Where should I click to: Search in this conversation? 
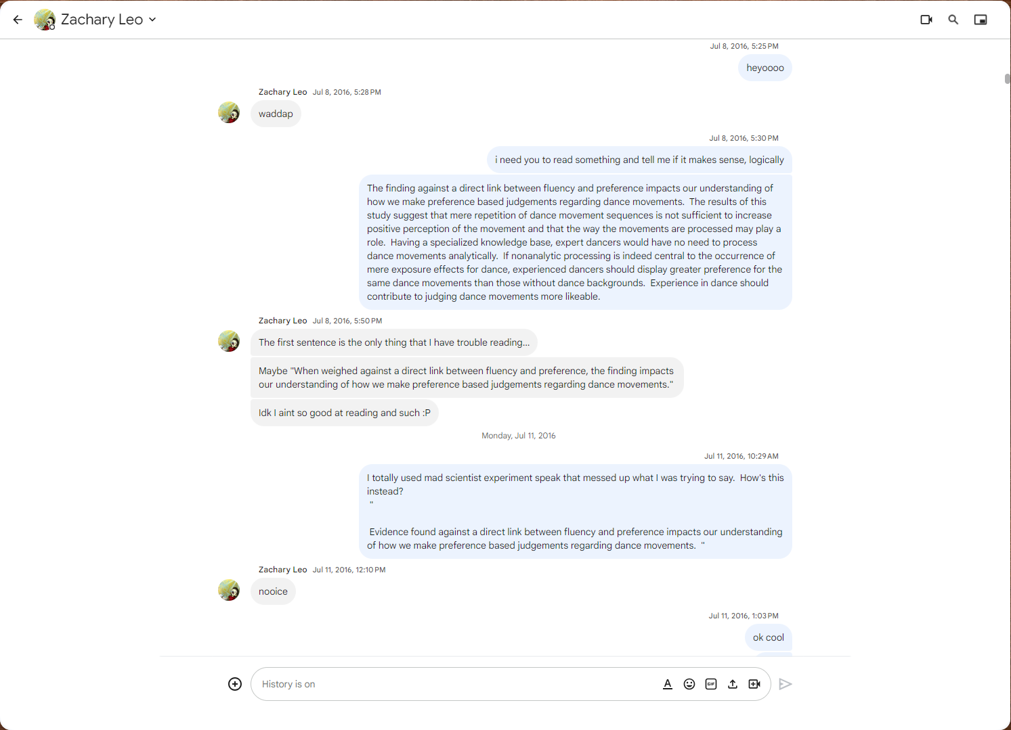pyautogui.click(x=953, y=20)
